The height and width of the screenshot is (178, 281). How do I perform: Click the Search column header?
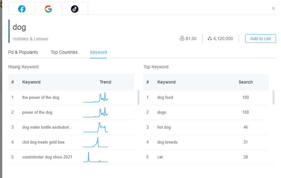click(246, 82)
